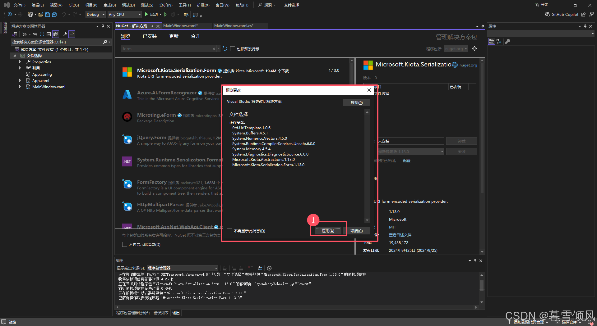This screenshot has height=326, width=597.
Task: Click Start Without Debugging outline arrow
Action: coord(166,14)
